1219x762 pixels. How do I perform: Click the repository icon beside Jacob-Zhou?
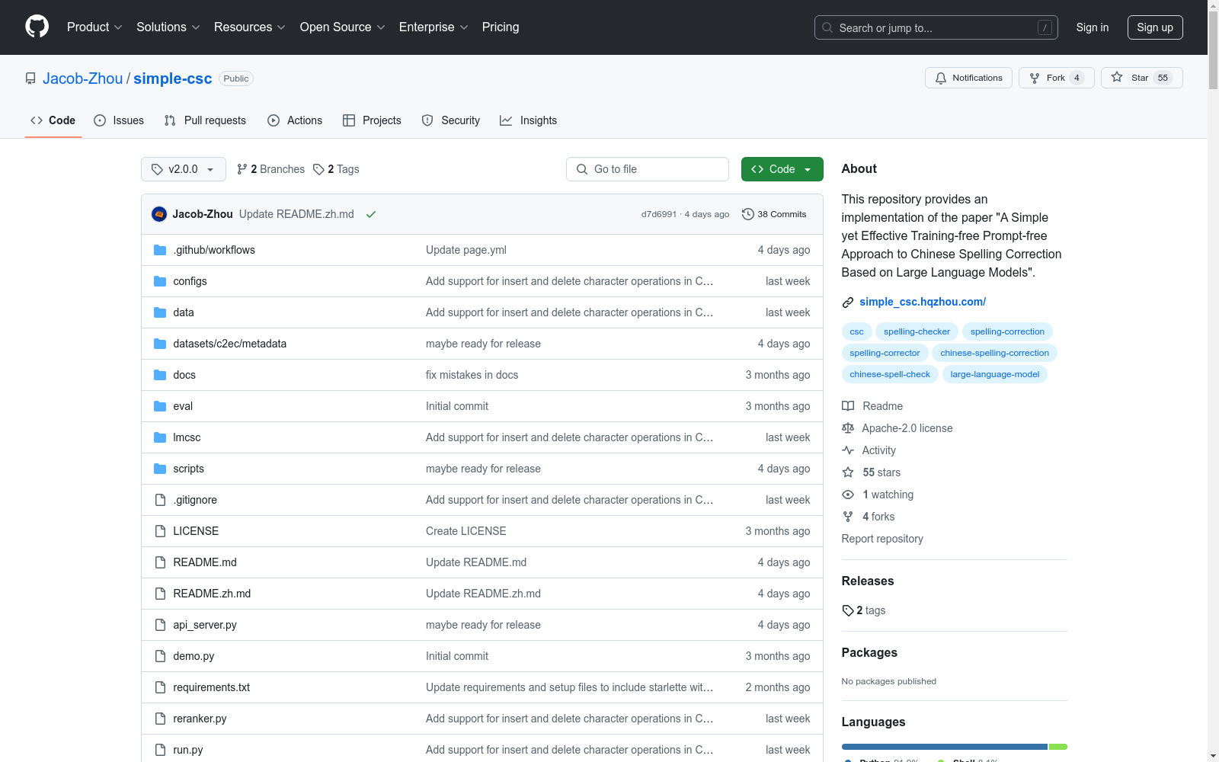click(30, 78)
